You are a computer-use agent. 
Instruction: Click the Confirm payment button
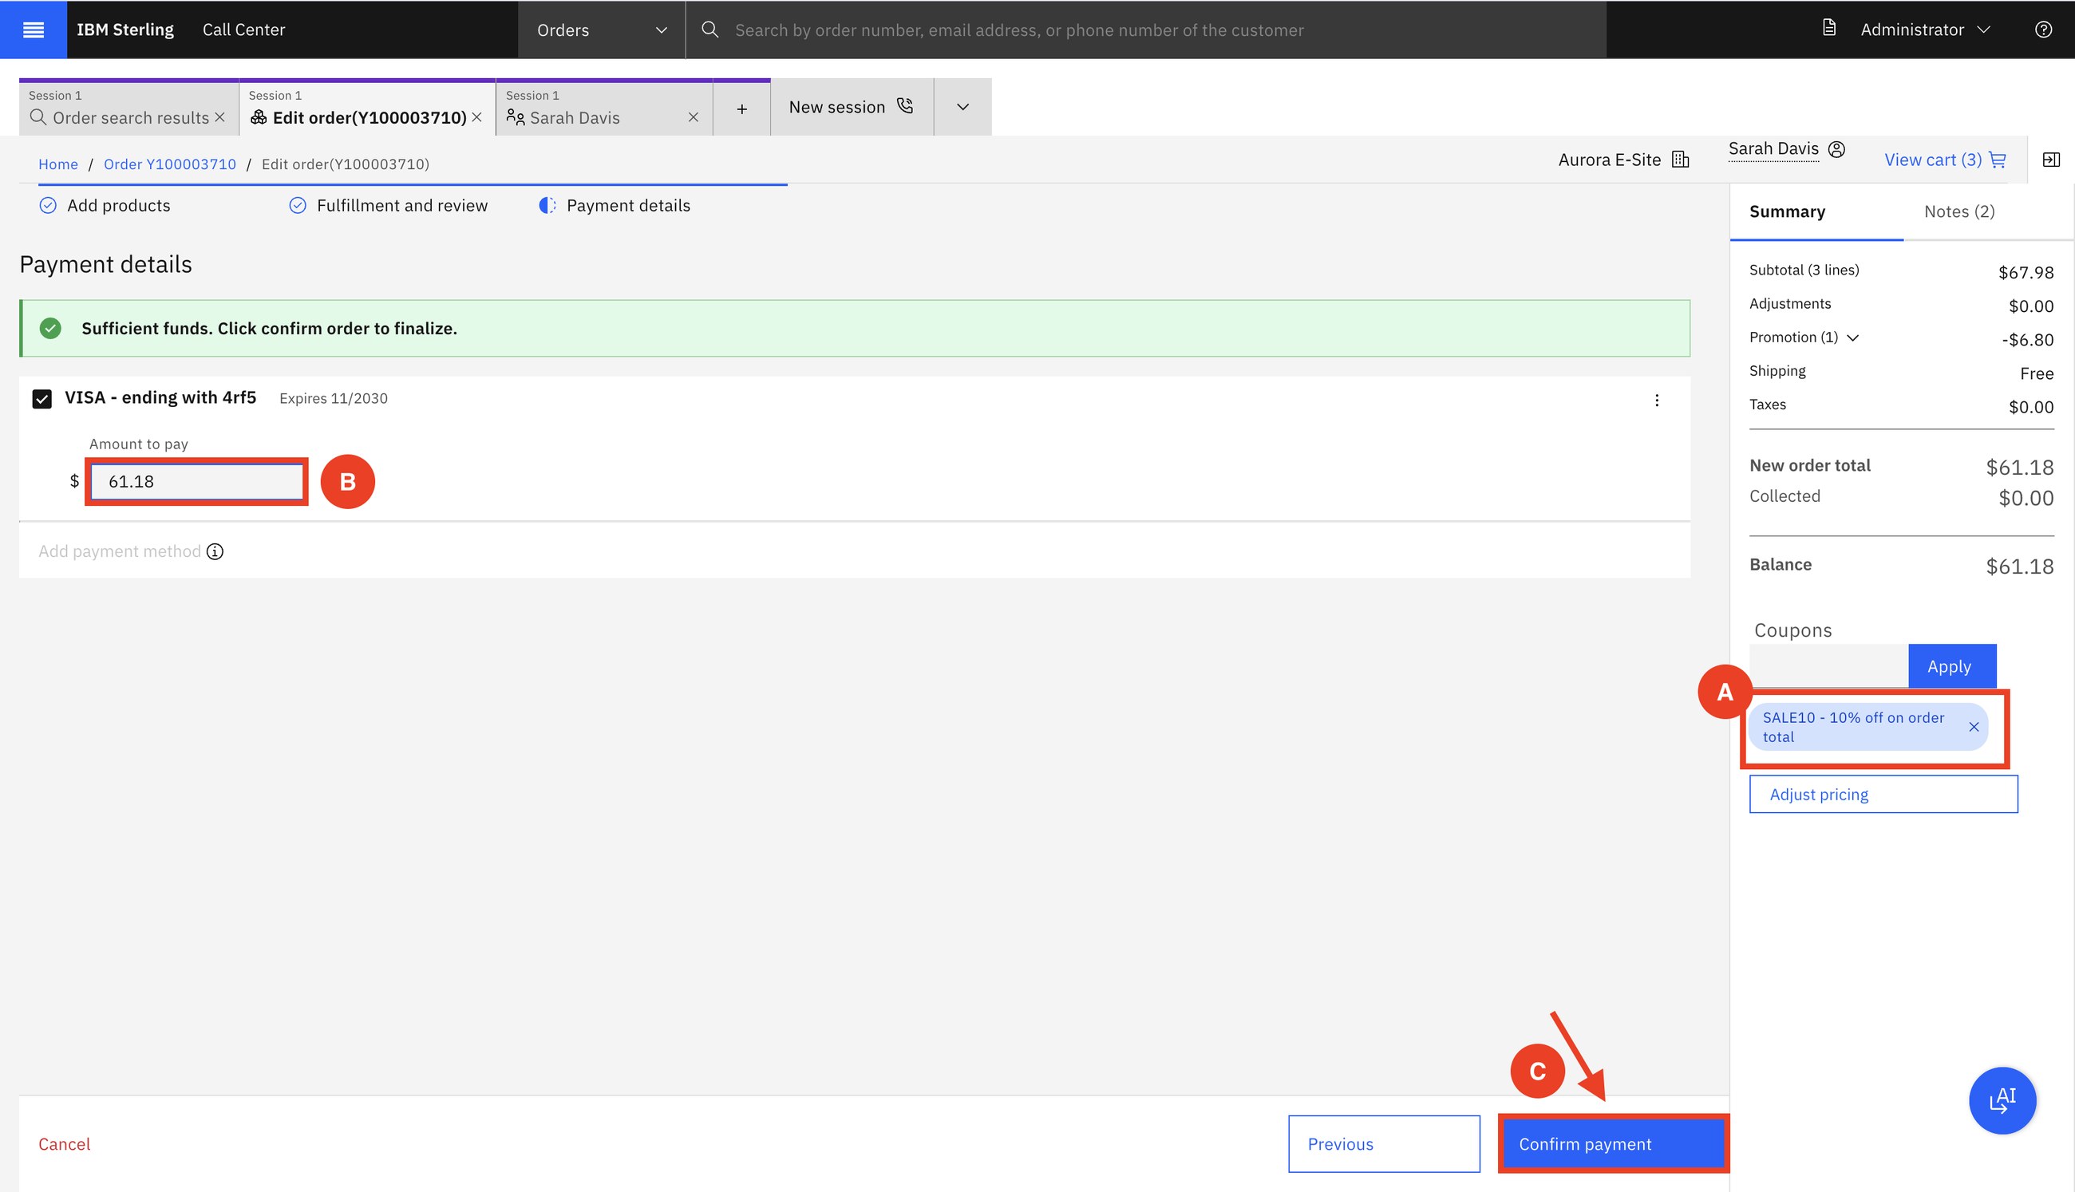pos(1612,1143)
